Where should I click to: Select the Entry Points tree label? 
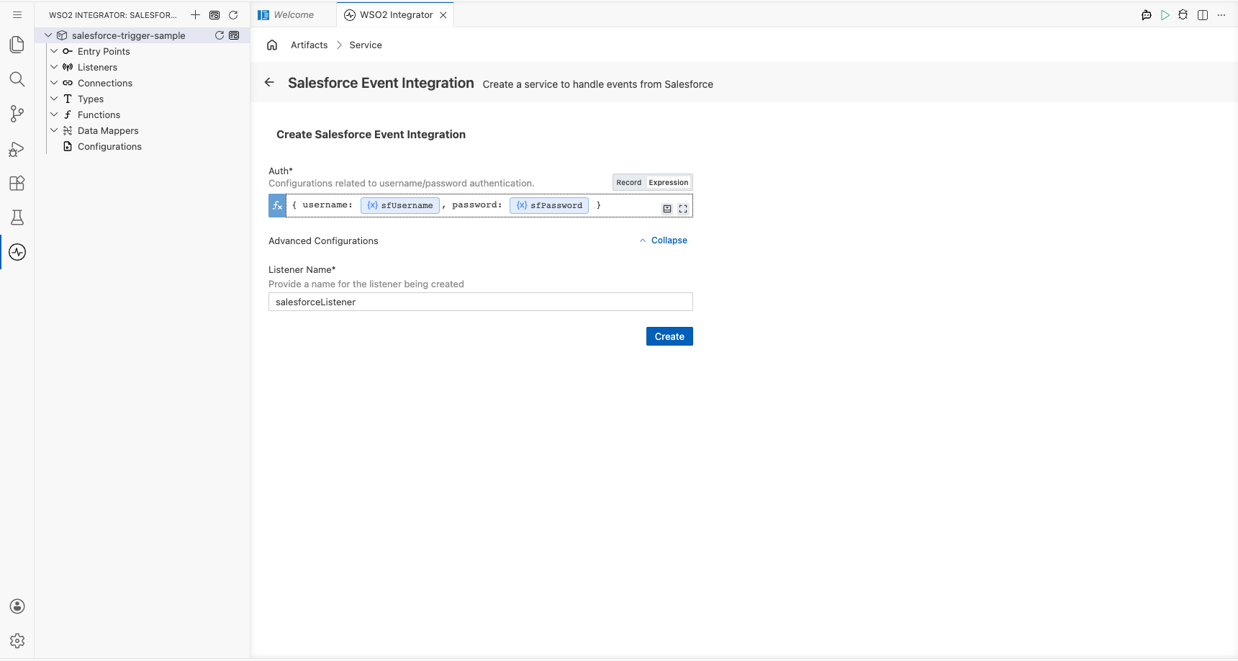[104, 51]
